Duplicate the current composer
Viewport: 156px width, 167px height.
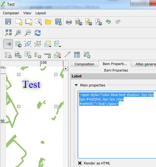(29, 22)
